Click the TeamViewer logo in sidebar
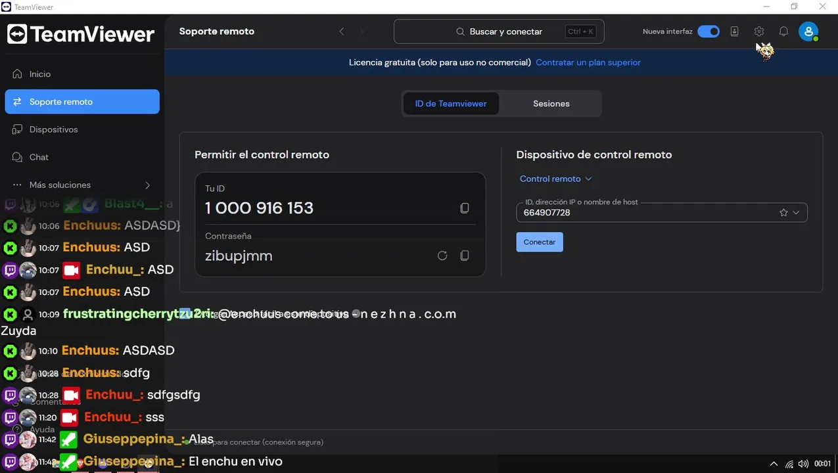The image size is (838, 473). tap(81, 34)
